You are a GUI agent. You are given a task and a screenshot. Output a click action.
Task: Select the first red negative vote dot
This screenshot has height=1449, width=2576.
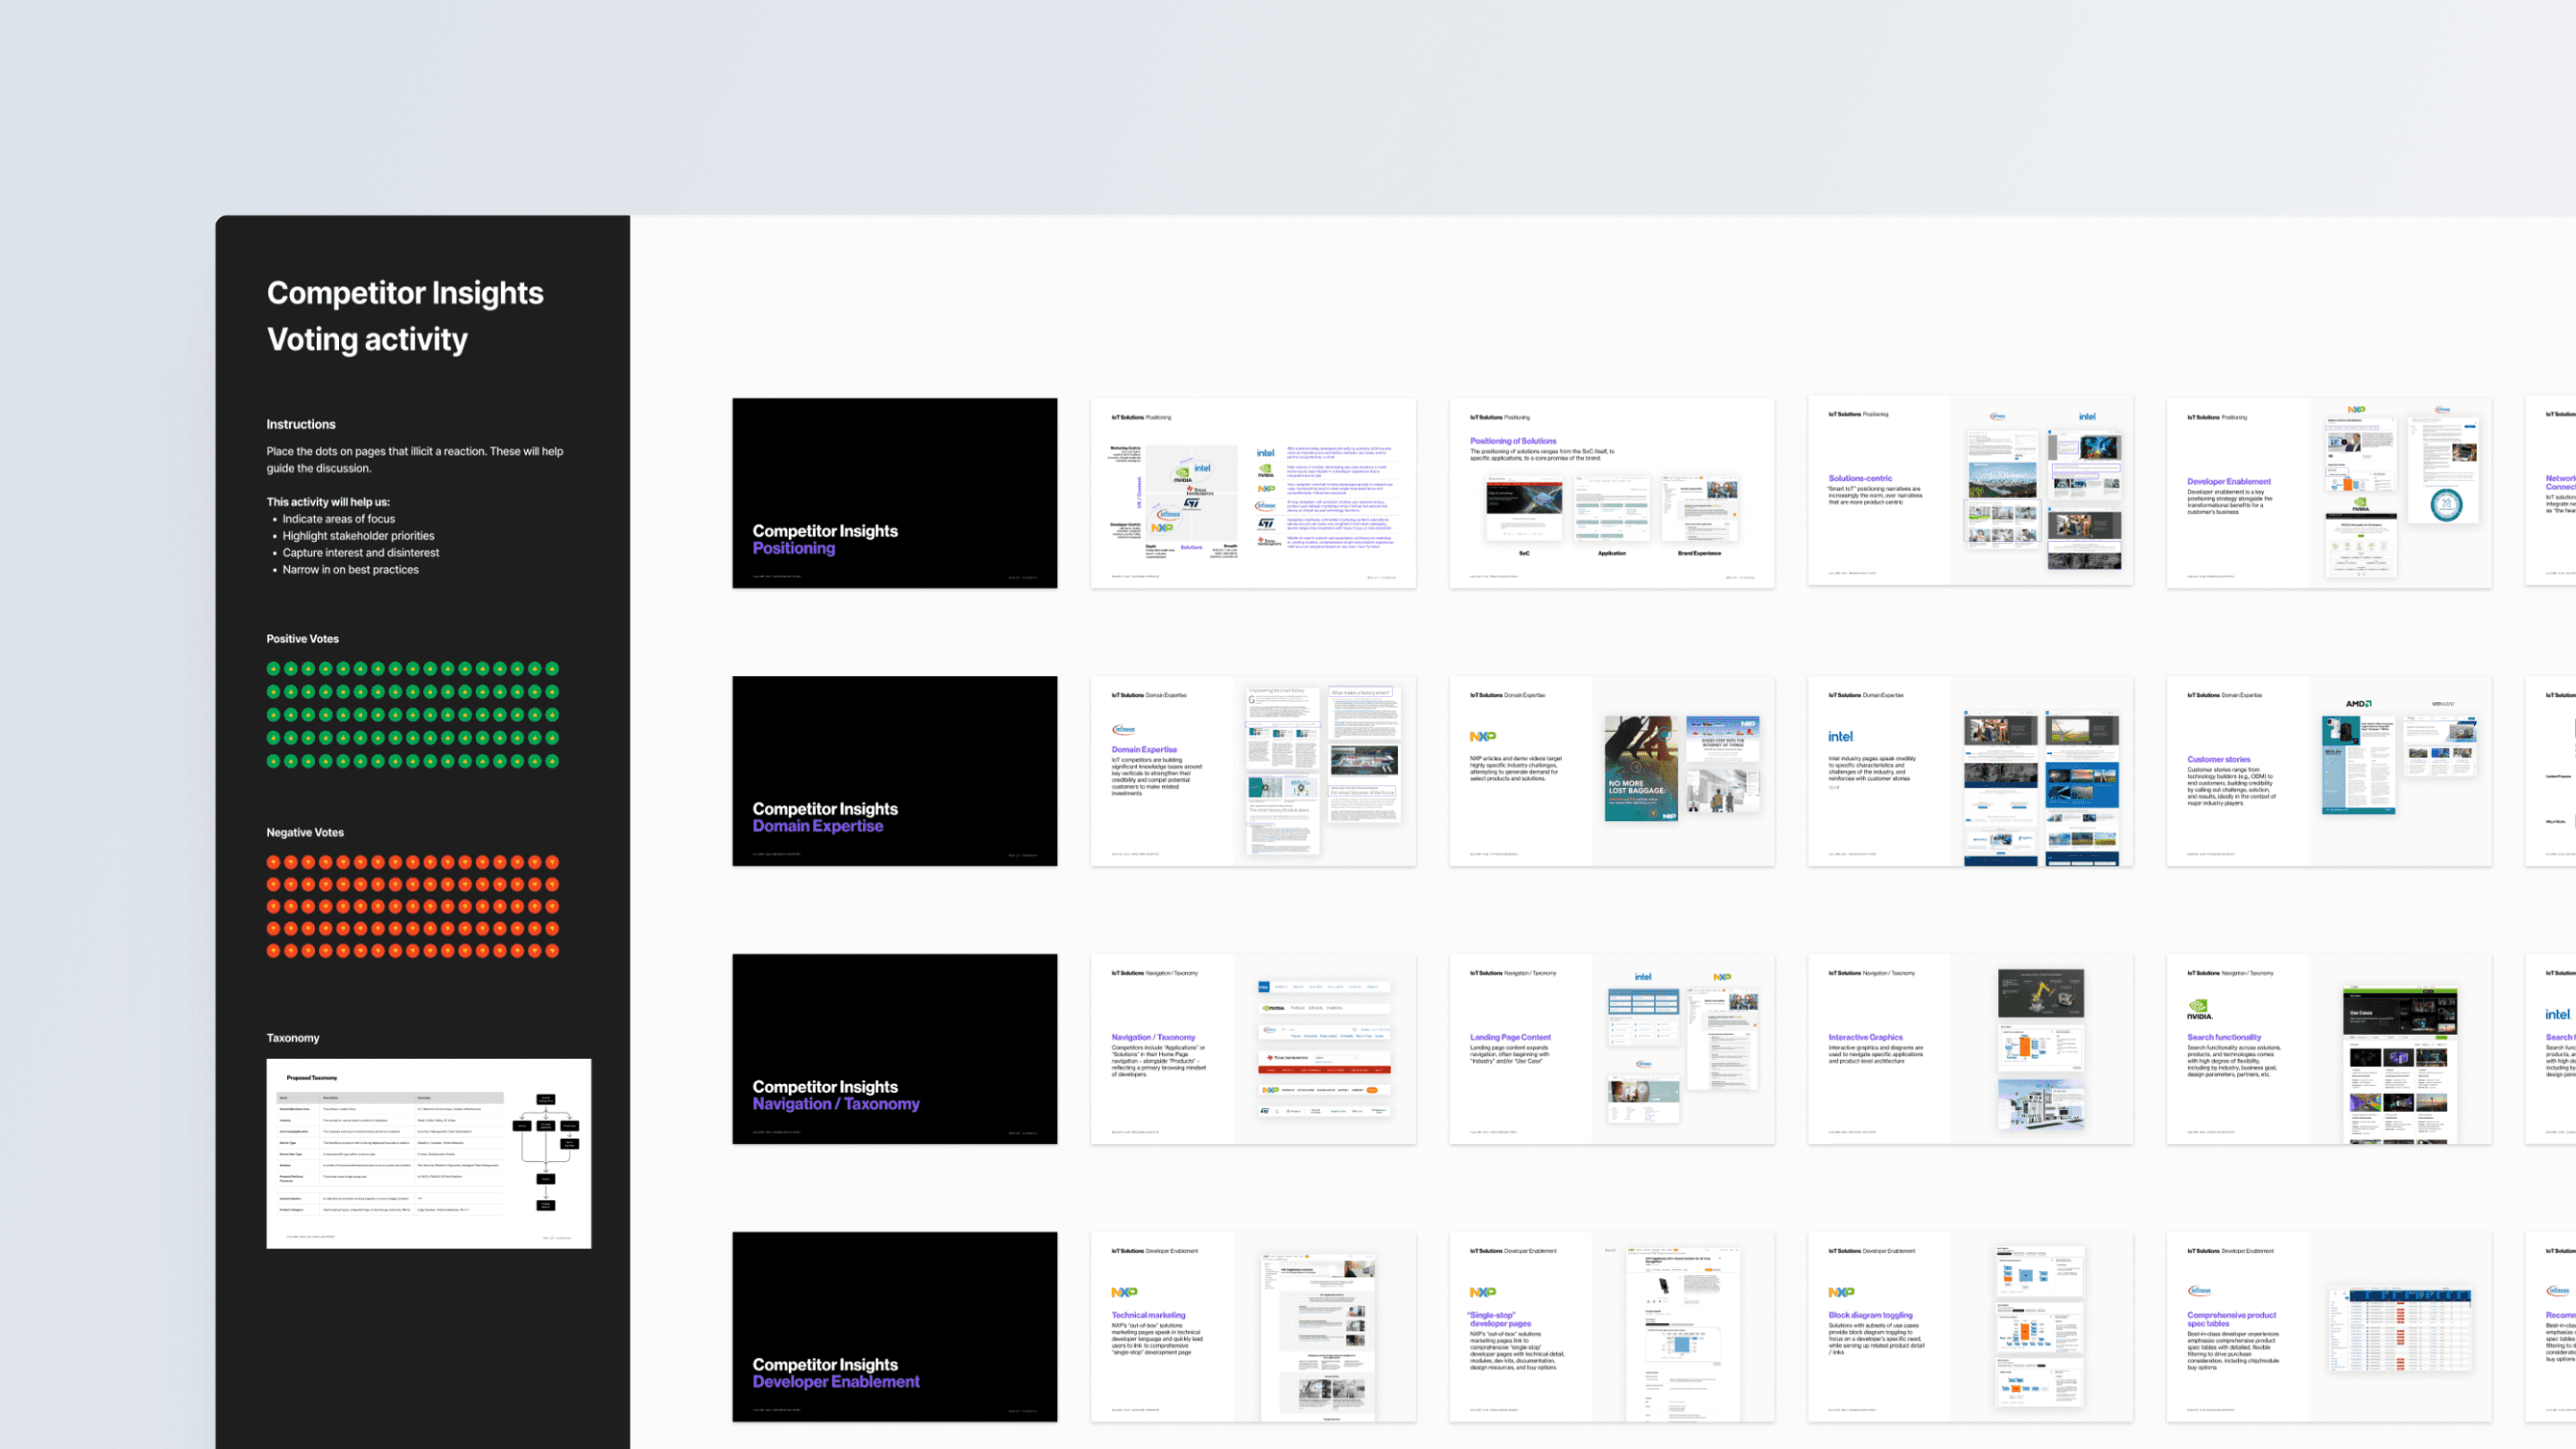tap(273, 862)
